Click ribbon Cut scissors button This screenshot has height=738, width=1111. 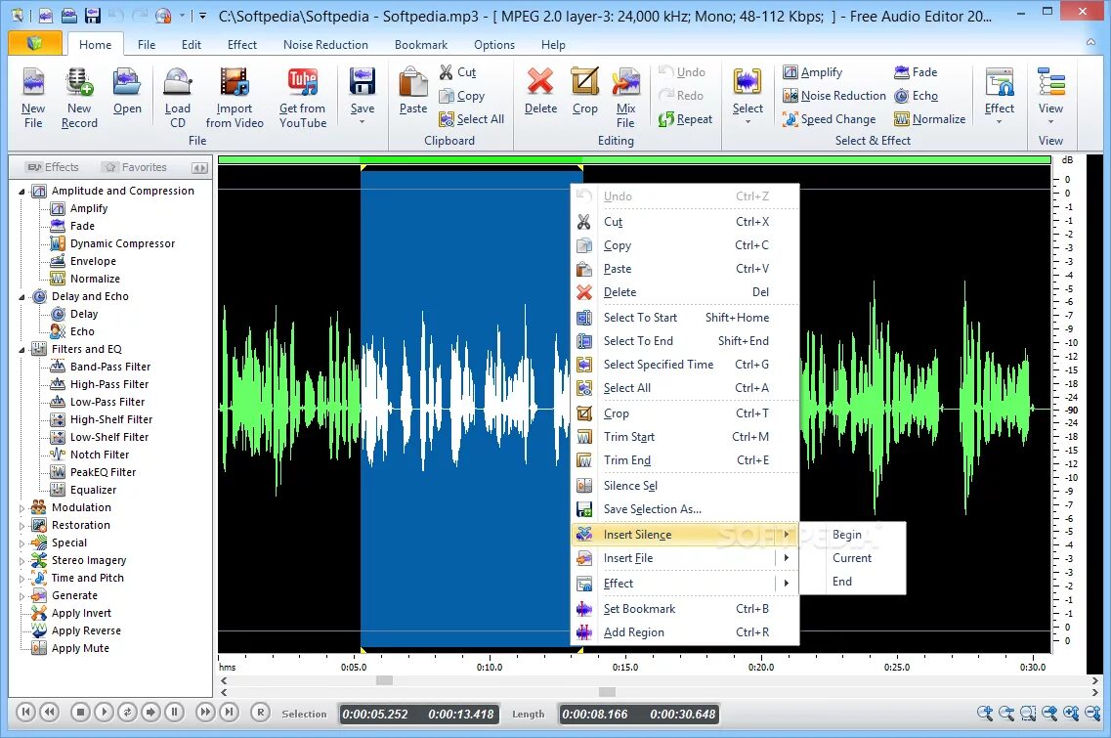(457, 72)
